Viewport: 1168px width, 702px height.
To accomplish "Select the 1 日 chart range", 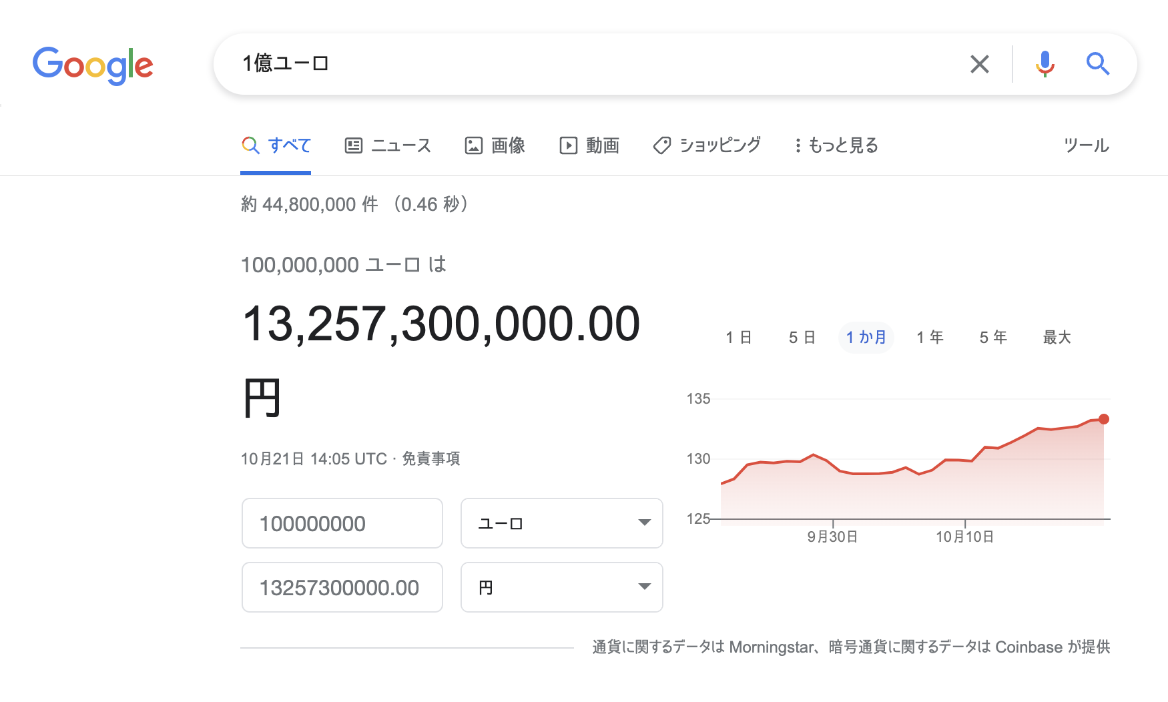I will pos(739,338).
